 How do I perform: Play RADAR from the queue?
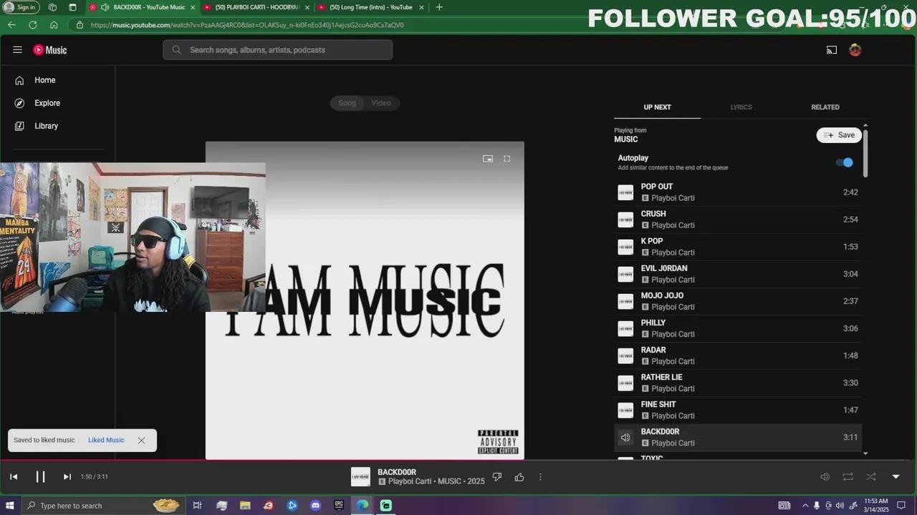[x=738, y=355]
